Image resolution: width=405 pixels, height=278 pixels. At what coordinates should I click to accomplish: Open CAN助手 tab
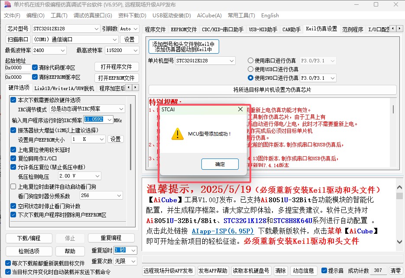292,29
